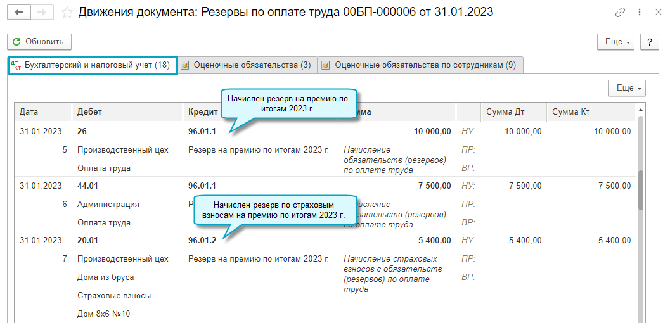Select the Бухгалтерский и налоговый учет tab
Viewport: 663px width, 323px height.
[x=93, y=65]
